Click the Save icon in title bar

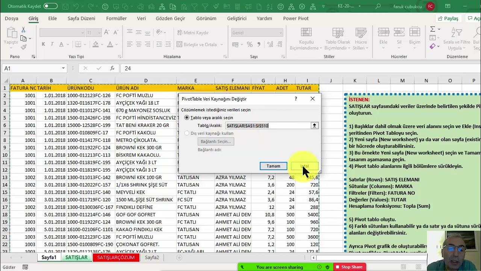pyautogui.click(x=65, y=6)
